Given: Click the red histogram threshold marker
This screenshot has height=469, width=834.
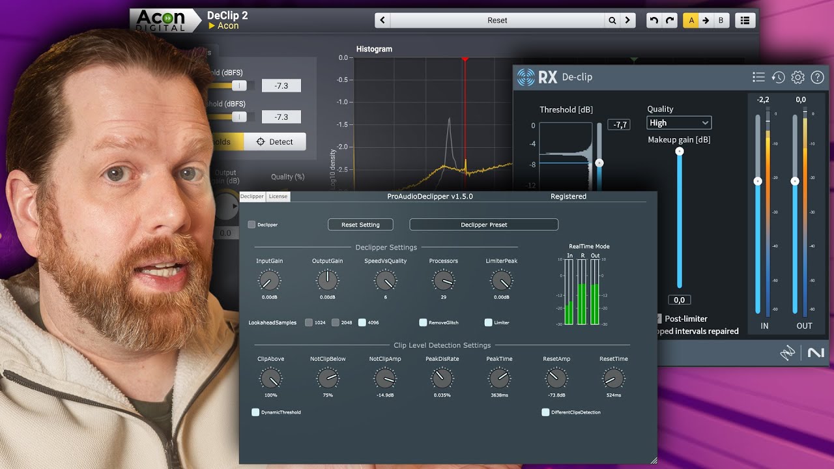Looking at the screenshot, I should tap(465, 59).
